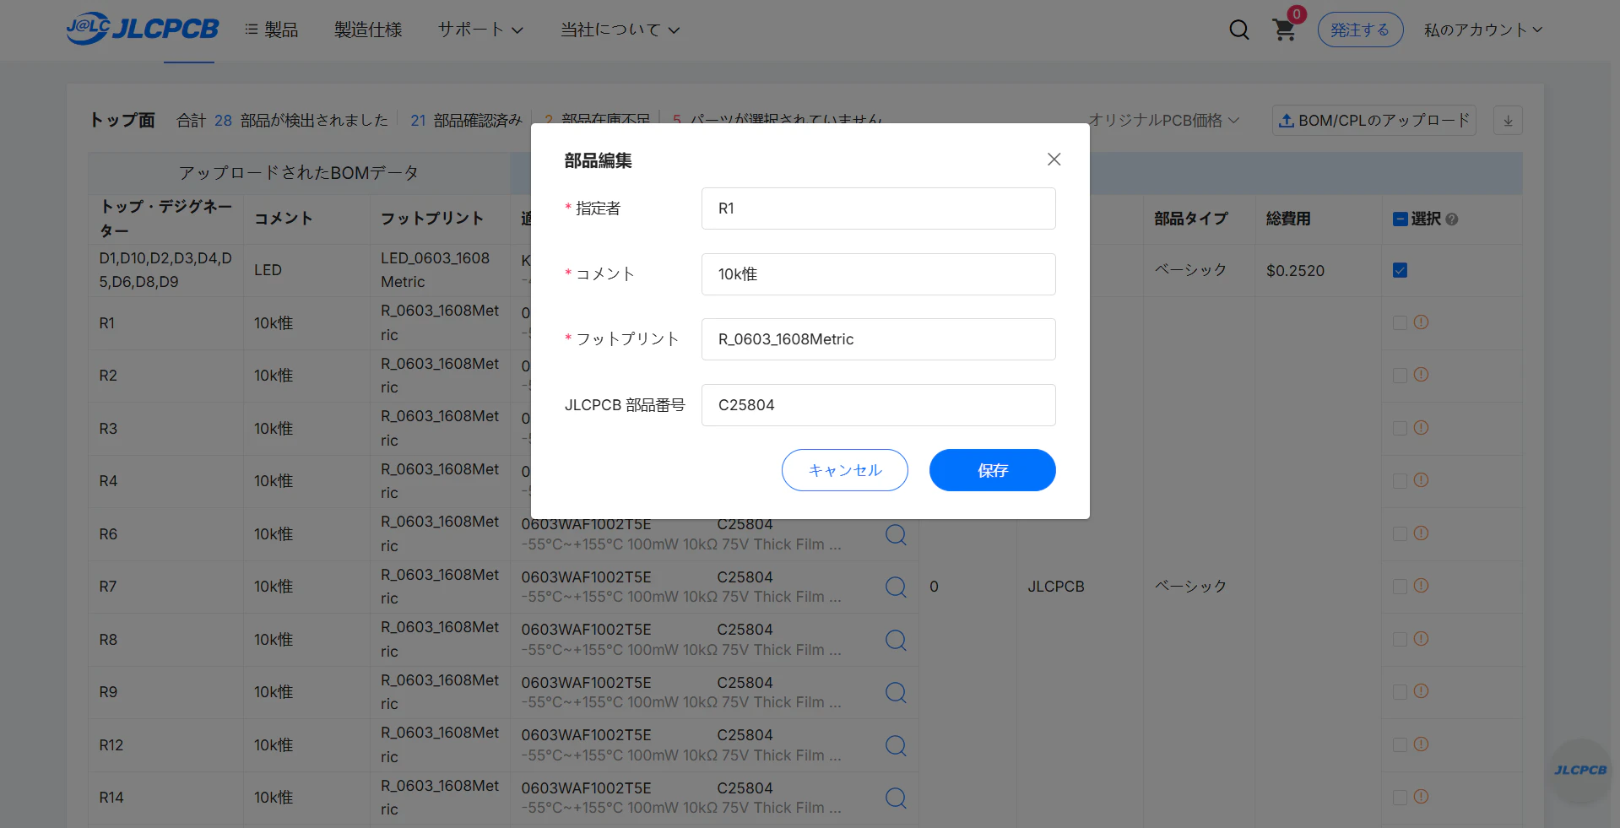Click help question icon next to 選択

click(x=1452, y=219)
